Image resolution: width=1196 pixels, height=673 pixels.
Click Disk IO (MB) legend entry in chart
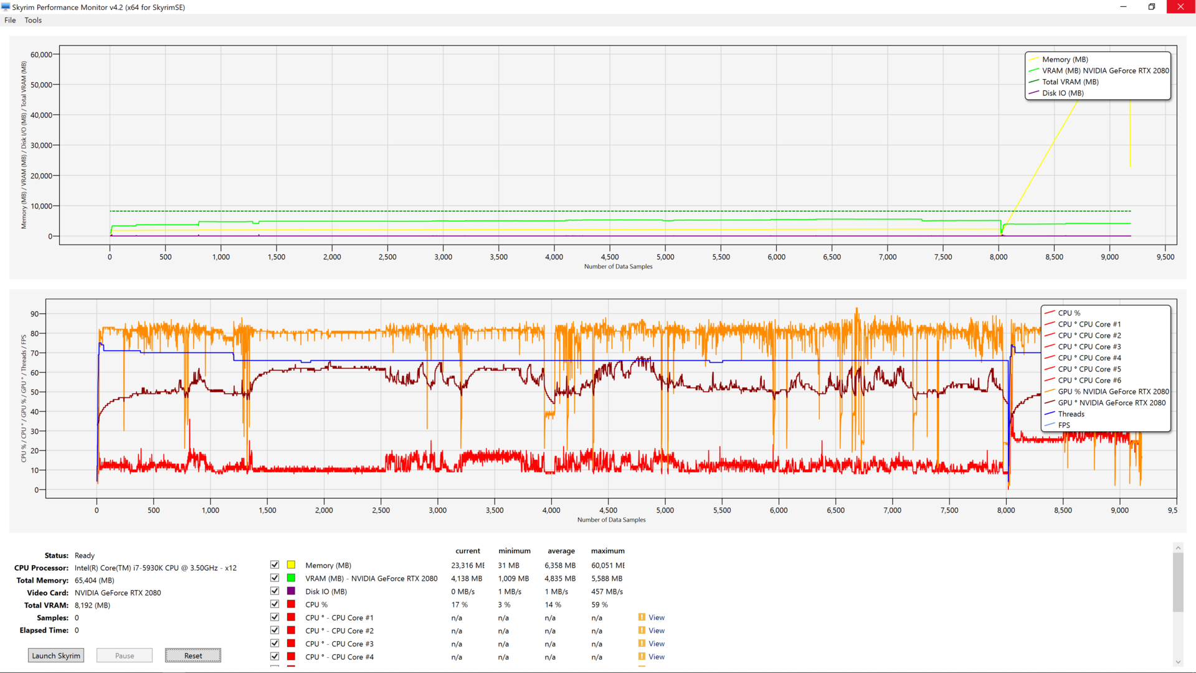[x=1063, y=93]
